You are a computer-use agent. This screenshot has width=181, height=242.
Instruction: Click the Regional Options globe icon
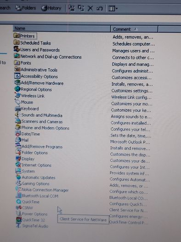coord(17,89)
